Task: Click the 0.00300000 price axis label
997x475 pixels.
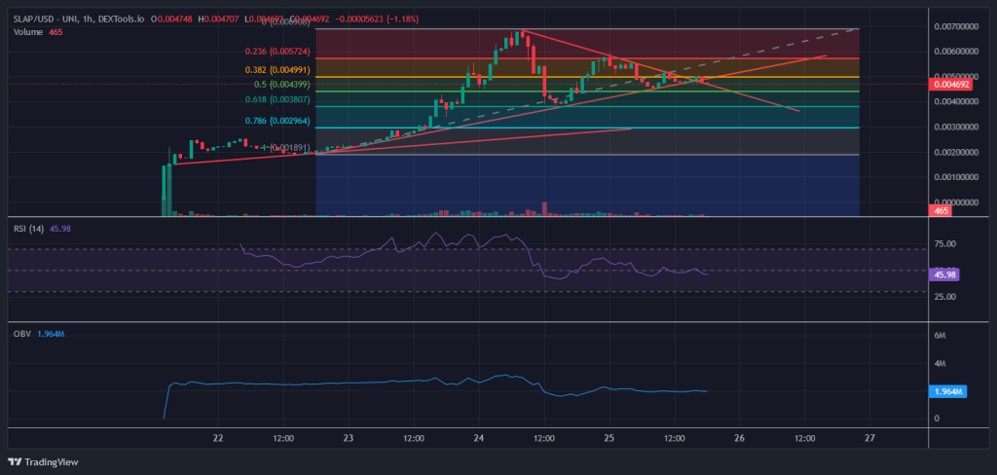Action: click(955, 128)
